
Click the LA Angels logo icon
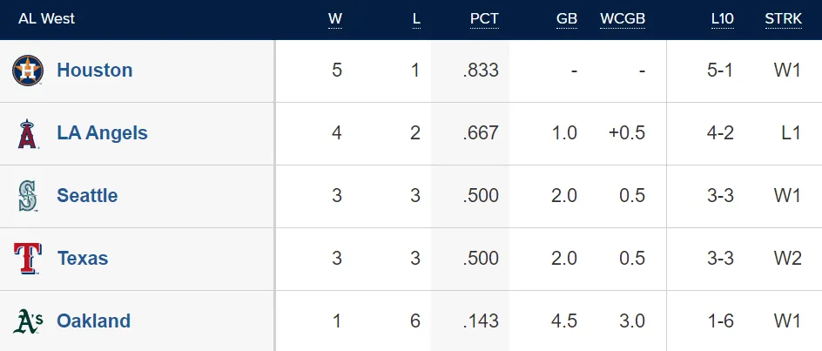27,133
